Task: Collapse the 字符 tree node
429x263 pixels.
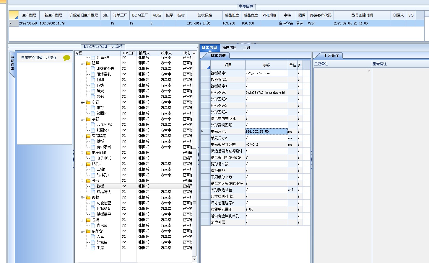Action: (x=82, y=102)
